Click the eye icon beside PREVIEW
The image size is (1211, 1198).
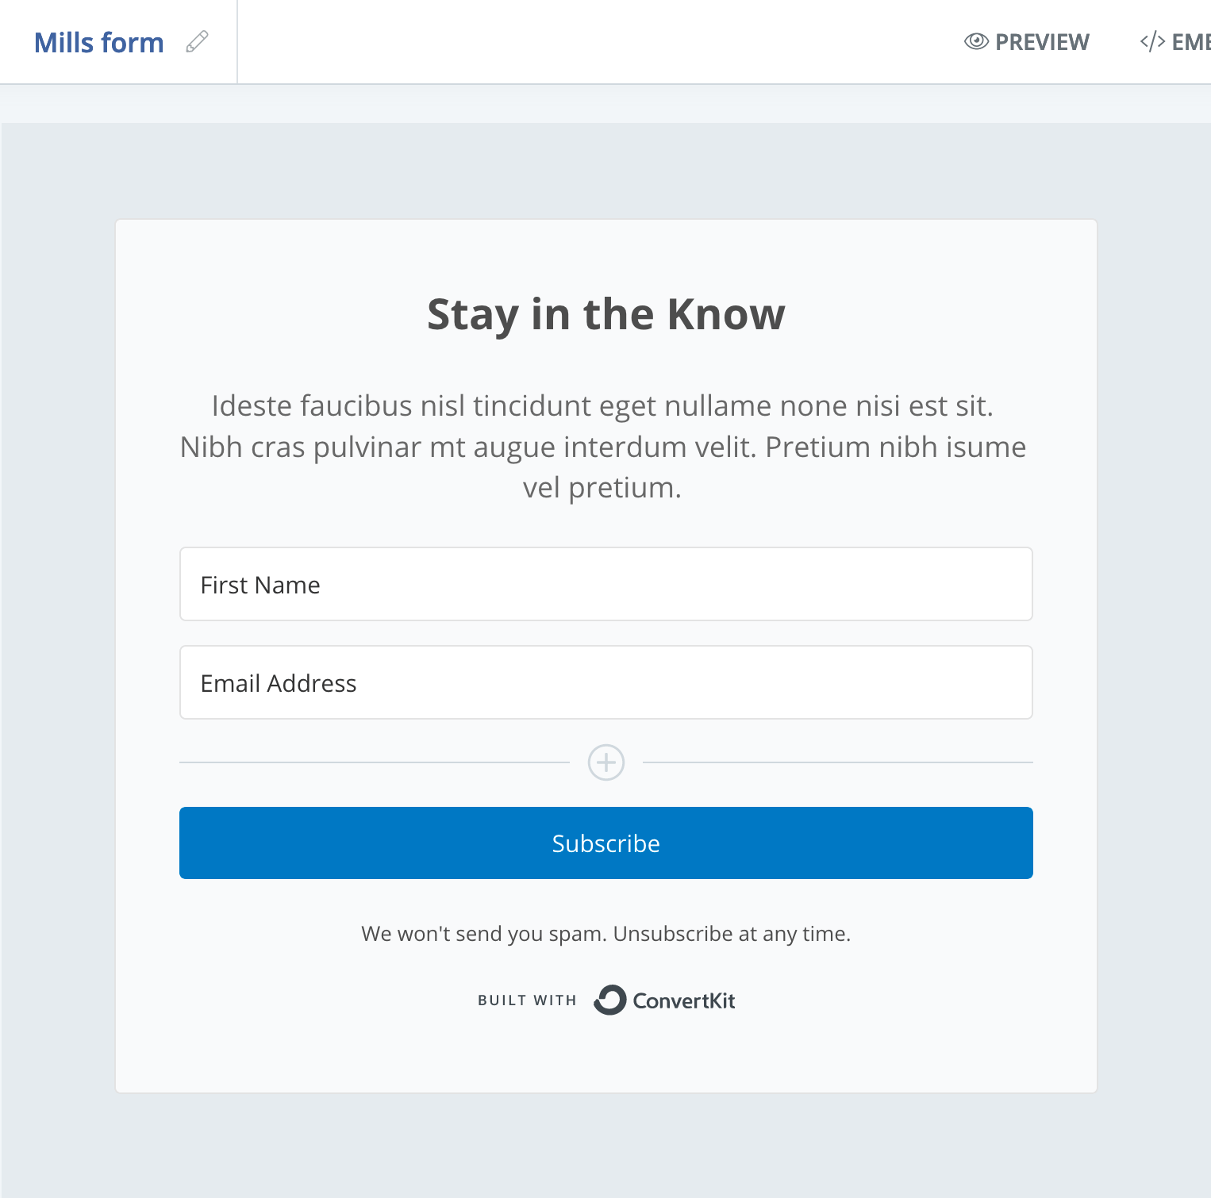pyautogui.click(x=976, y=41)
